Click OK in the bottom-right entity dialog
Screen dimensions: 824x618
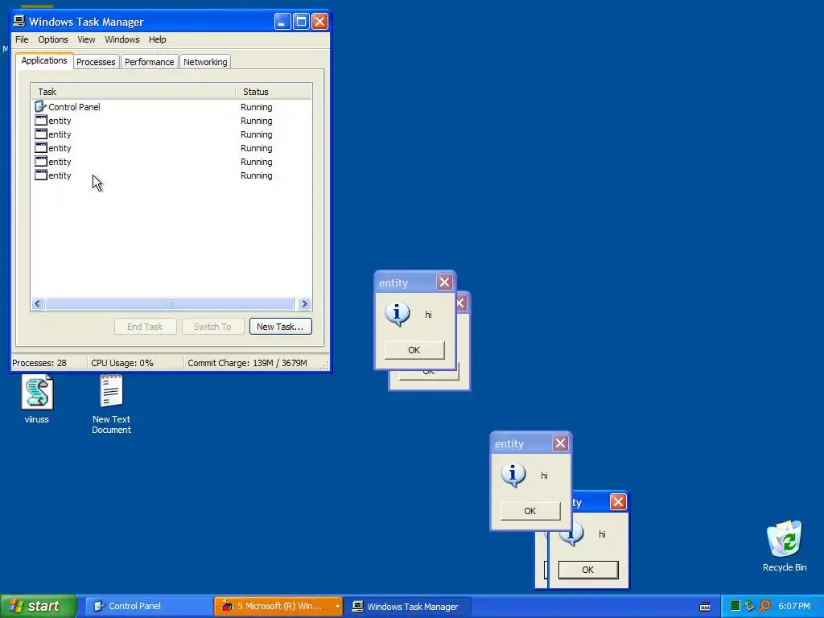tap(588, 570)
